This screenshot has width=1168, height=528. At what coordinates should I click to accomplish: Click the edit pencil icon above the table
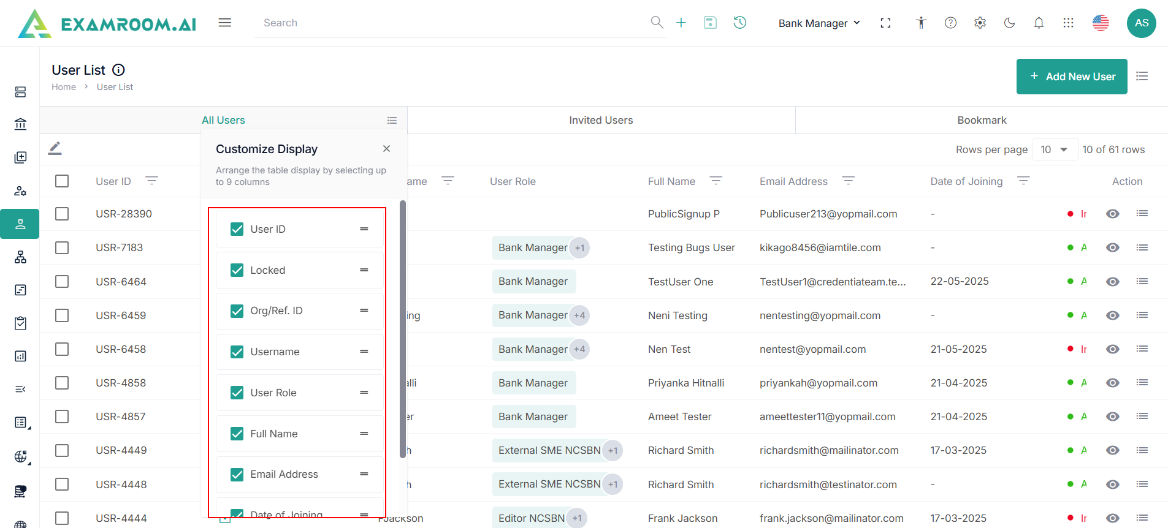click(x=55, y=148)
